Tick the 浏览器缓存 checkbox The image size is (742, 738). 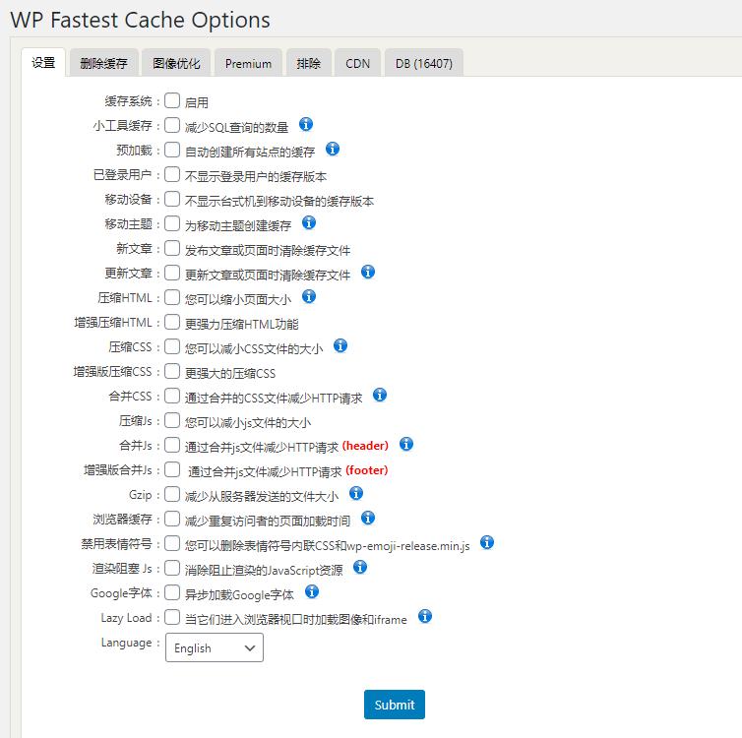click(172, 519)
